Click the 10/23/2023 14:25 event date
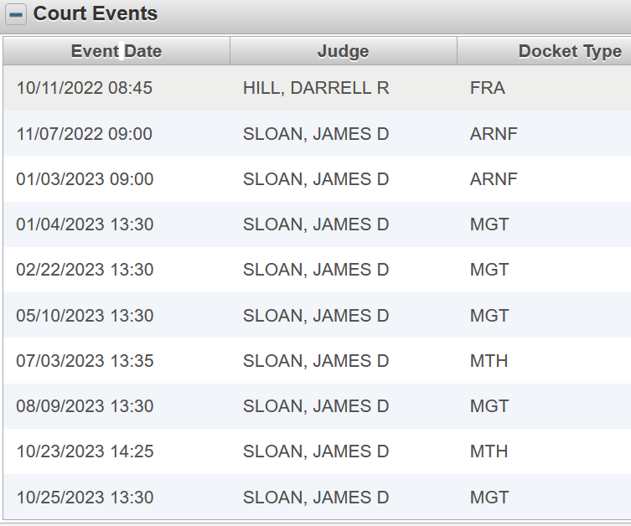The height and width of the screenshot is (526, 631). [84, 451]
